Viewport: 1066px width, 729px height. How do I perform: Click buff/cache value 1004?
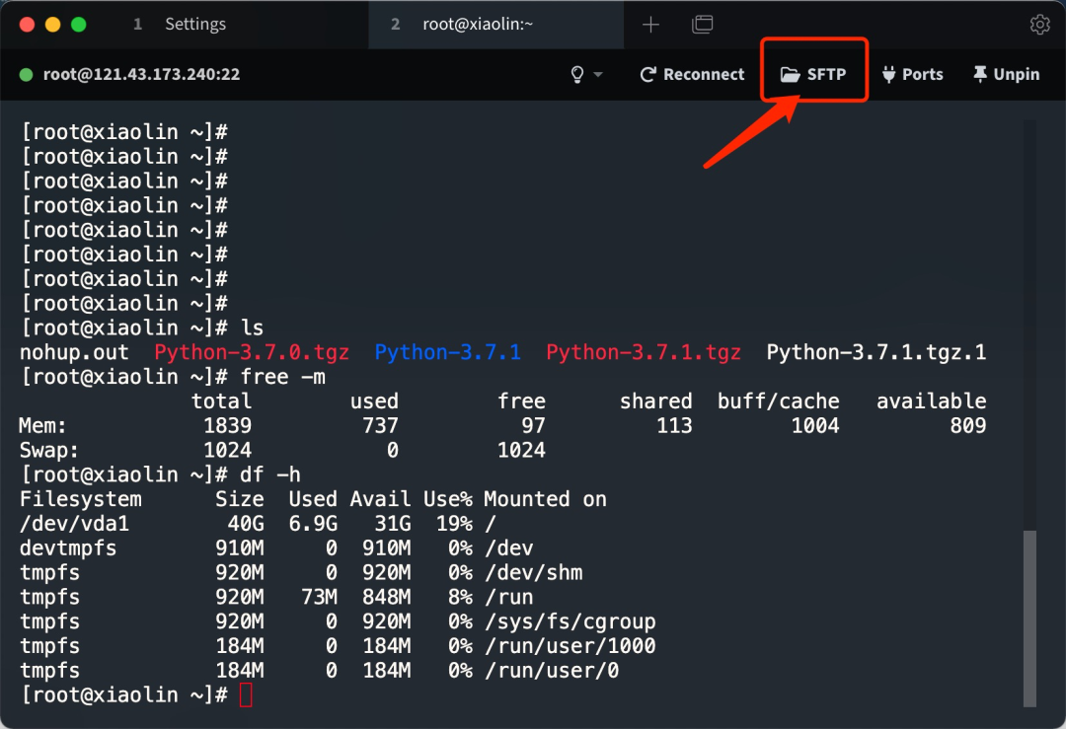815,426
